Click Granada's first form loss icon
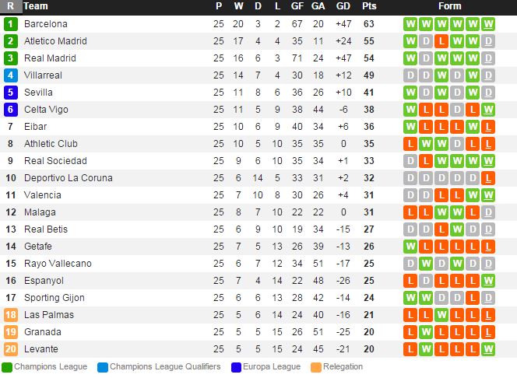The width and height of the screenshot is (517, 378). click(x=410, y=332)
